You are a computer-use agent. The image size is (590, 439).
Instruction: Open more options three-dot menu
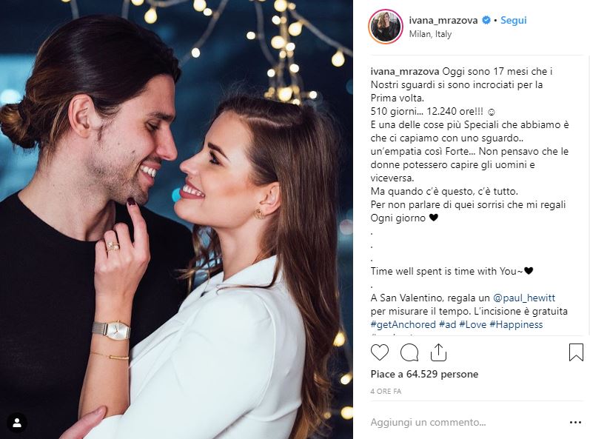[575, 423]
